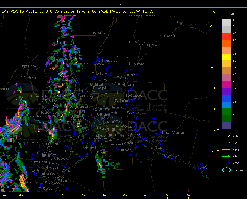Screen dimensions: 247x199
Task: Click the 120 km horizontal axis tick
Action: click(187, 195)
